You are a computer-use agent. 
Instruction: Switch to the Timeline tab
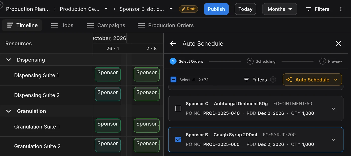(22, 25)
